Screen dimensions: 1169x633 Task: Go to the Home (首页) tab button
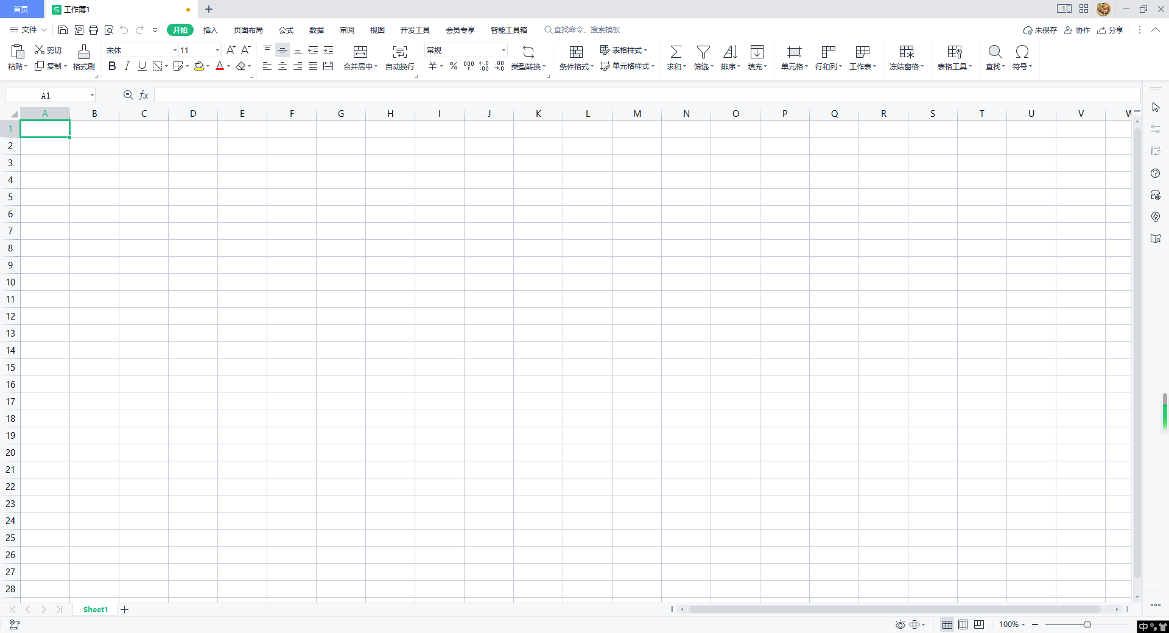21,9
